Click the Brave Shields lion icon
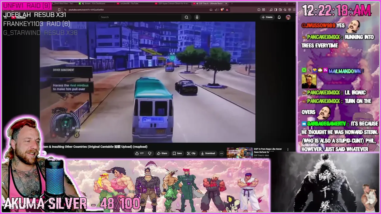381x214 pixels. point(222,10)
